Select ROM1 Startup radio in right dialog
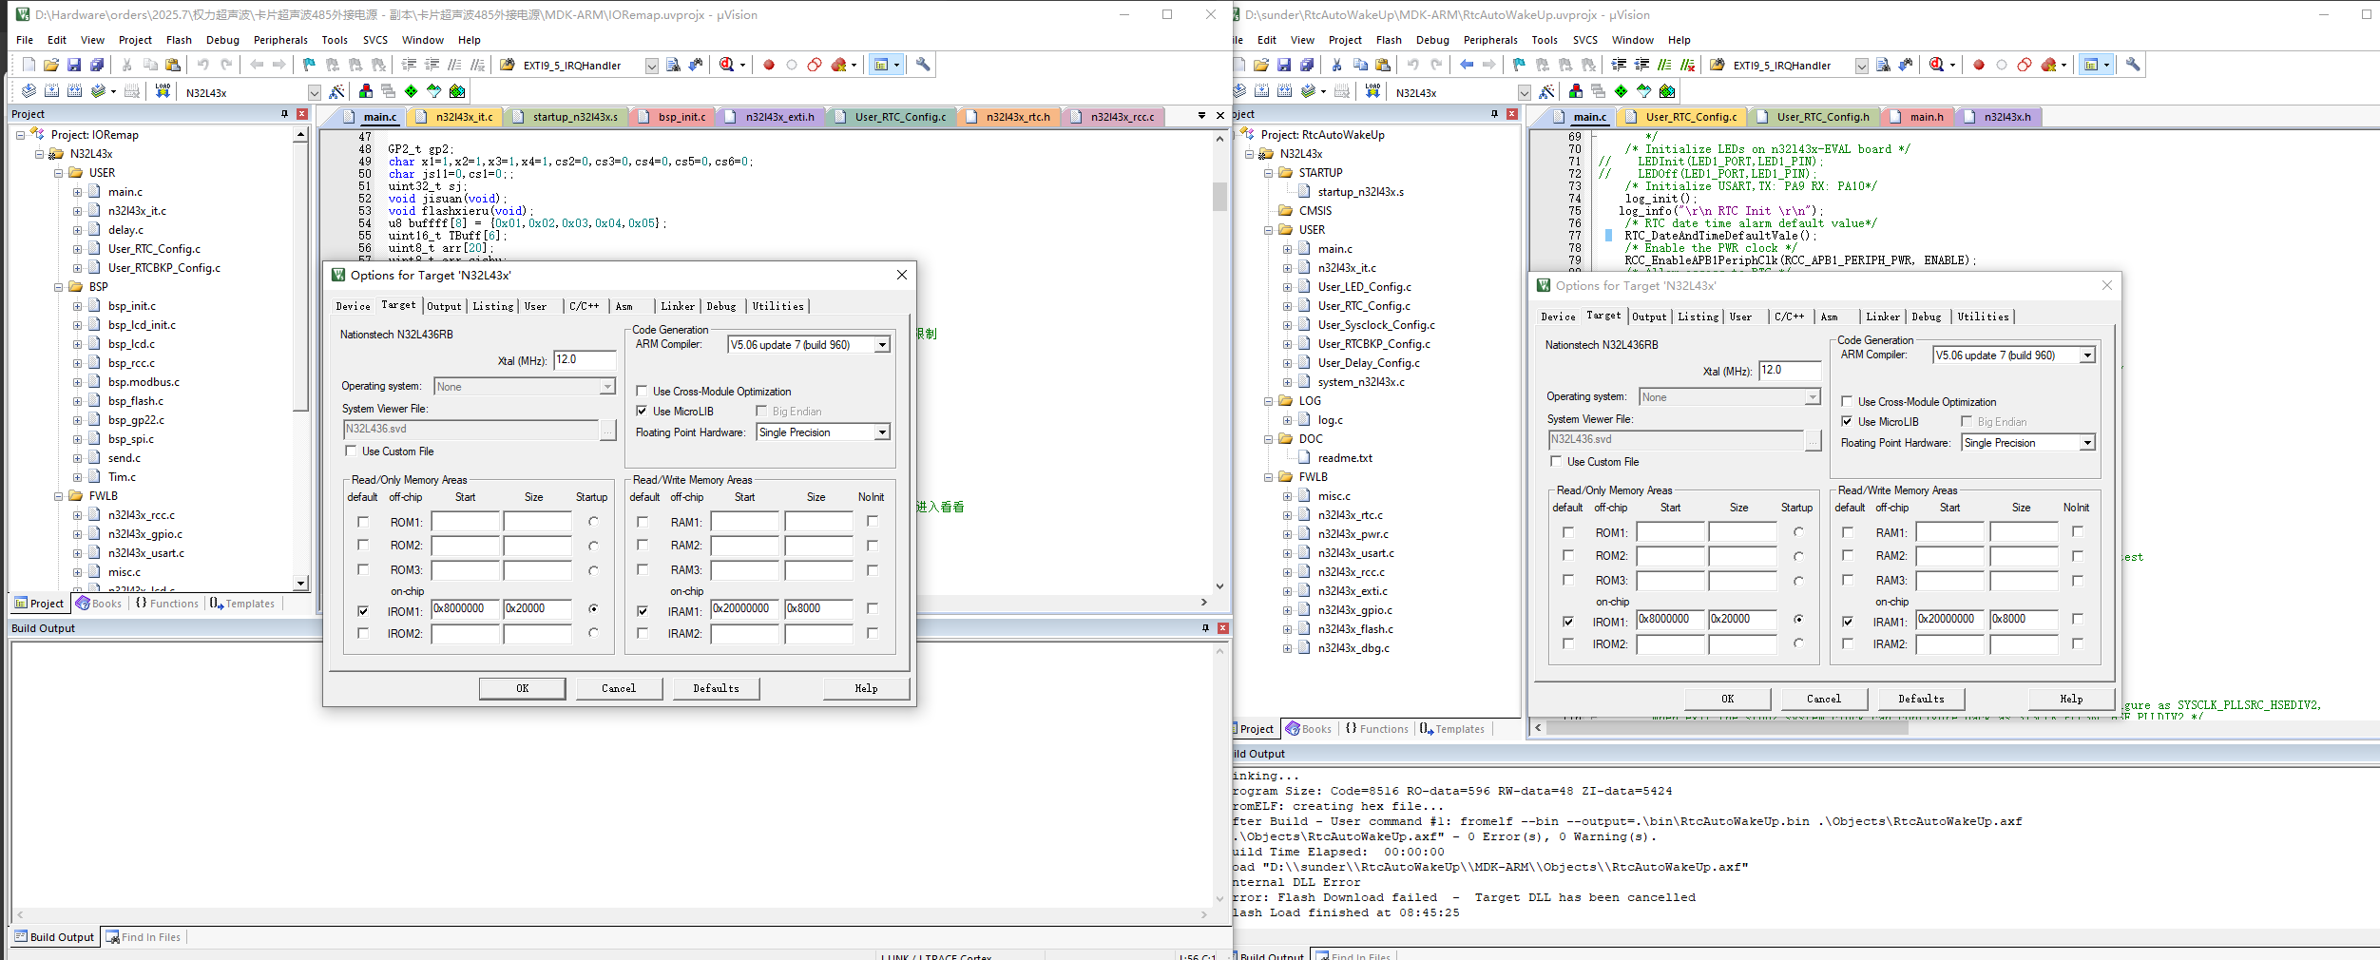This screenshot has width=2380, height=960. (1799, 532)
